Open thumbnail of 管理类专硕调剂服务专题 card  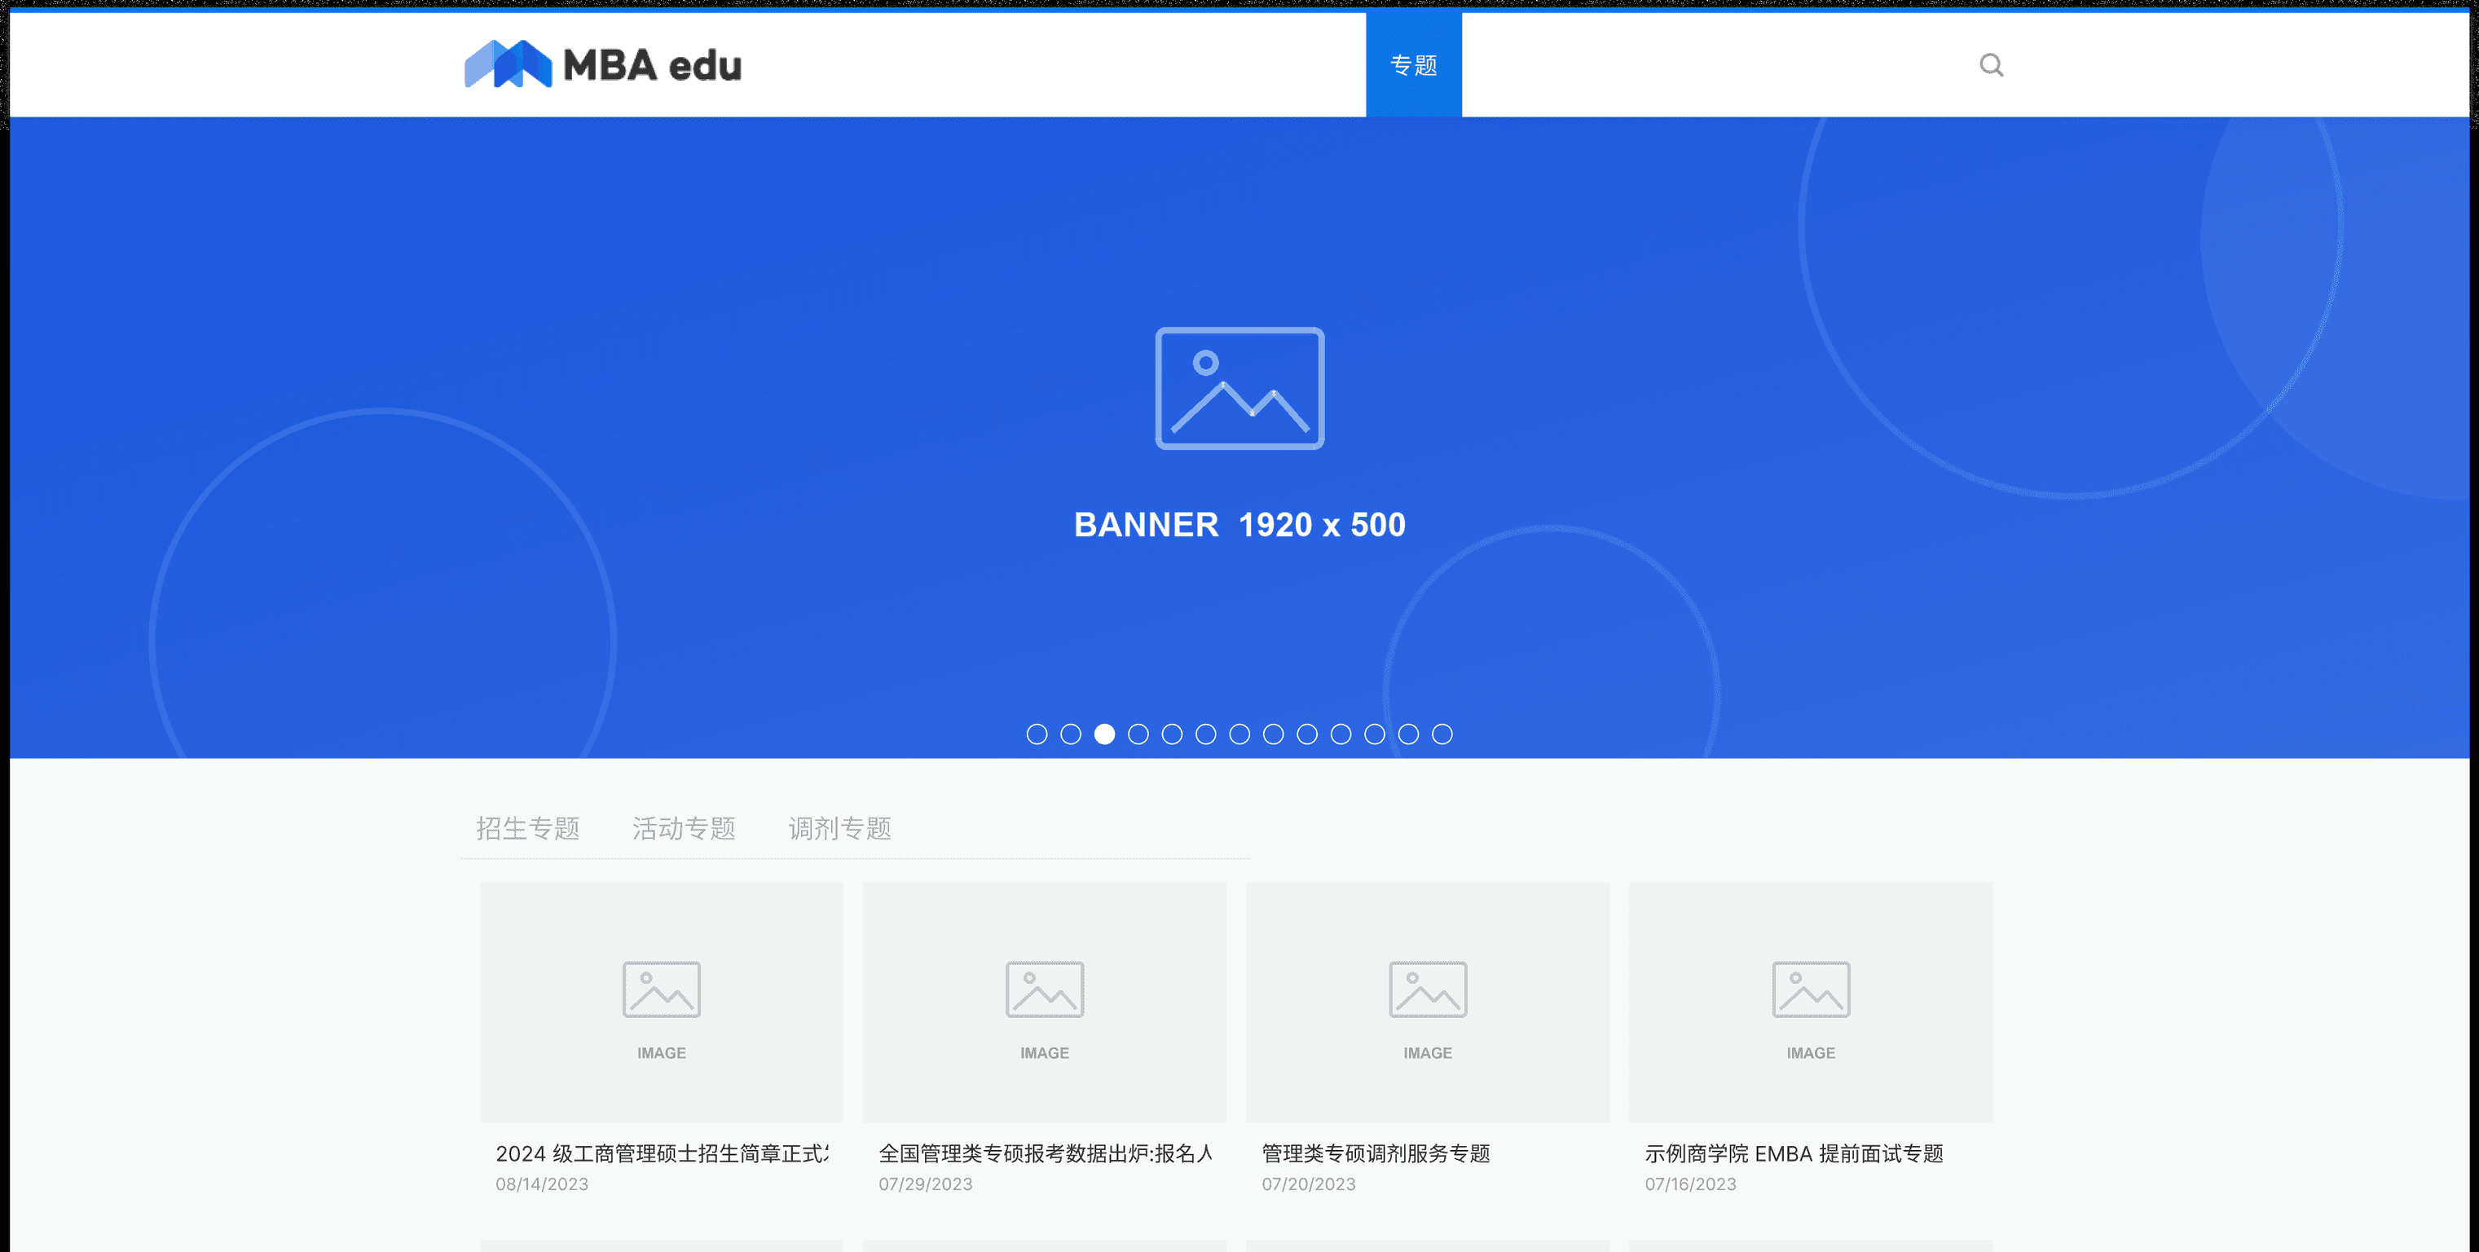(x=1427, y=1002)
